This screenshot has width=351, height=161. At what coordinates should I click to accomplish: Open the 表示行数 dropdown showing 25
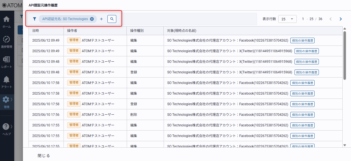[x=287, y=19]
